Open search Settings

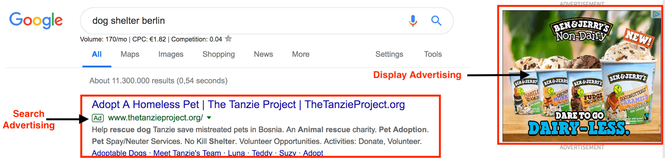coord(389,54)
